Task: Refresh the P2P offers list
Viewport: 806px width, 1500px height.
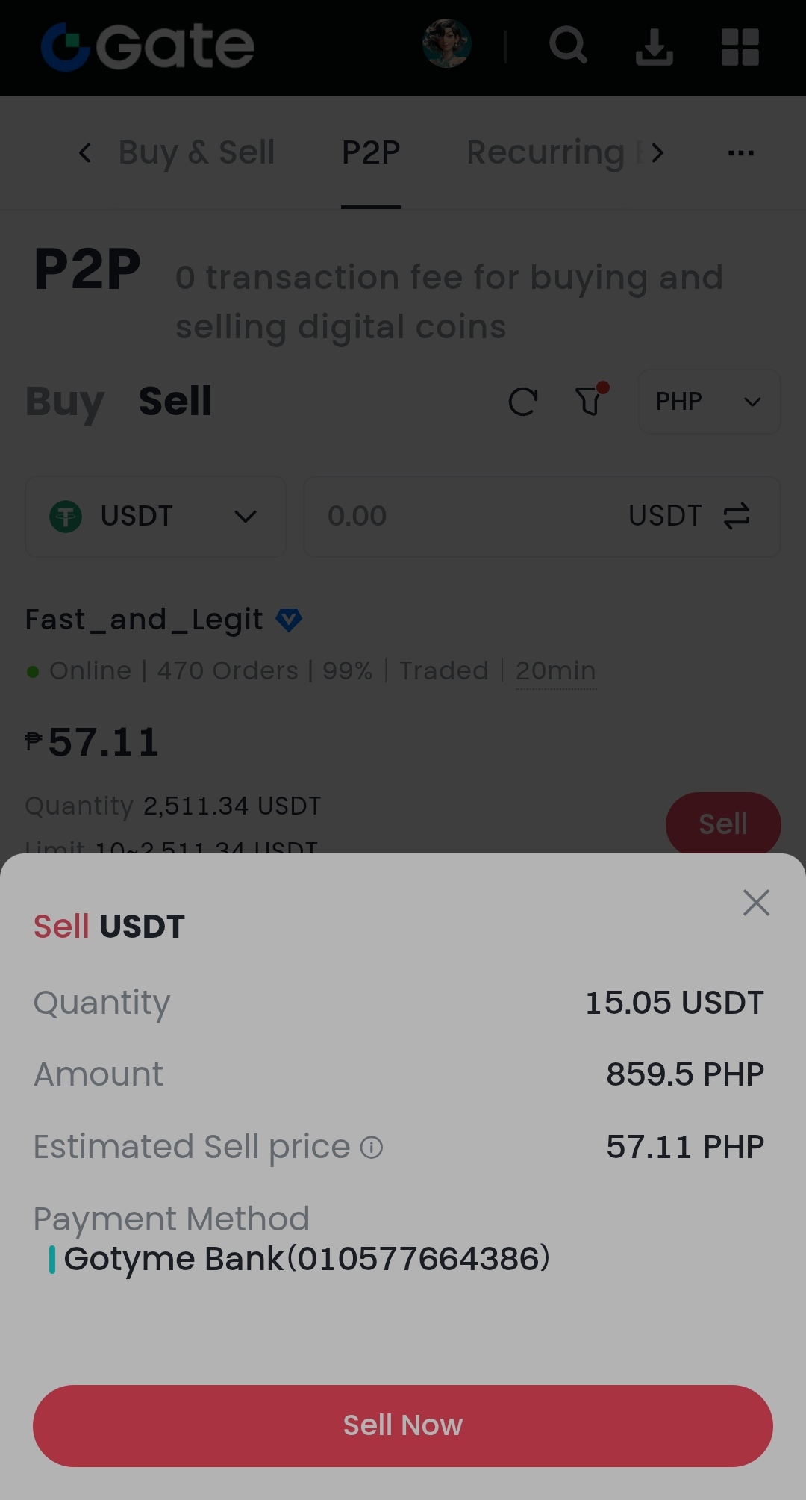Action: (x=523, y=402)
